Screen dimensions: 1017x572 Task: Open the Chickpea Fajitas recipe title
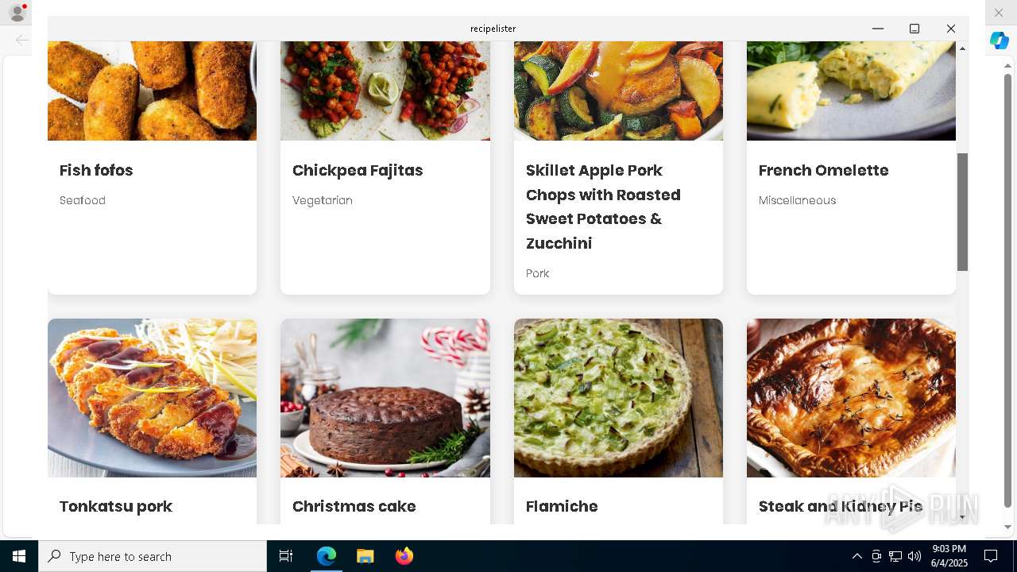coord(358,170)
